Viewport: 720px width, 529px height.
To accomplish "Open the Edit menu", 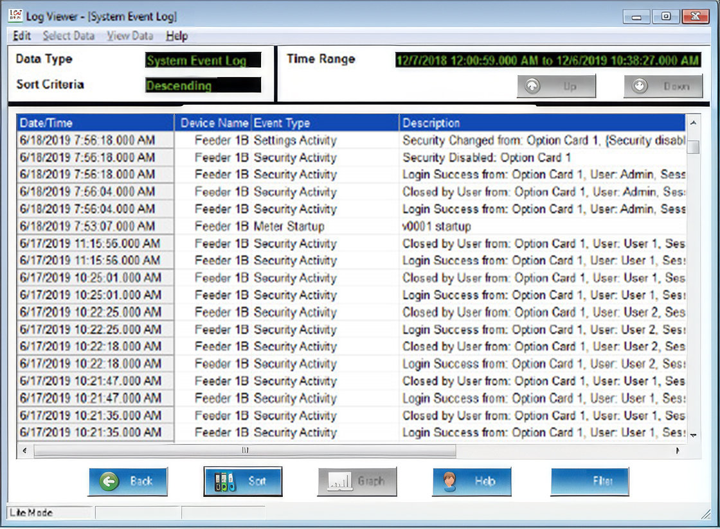I will (x=22, y=36).
